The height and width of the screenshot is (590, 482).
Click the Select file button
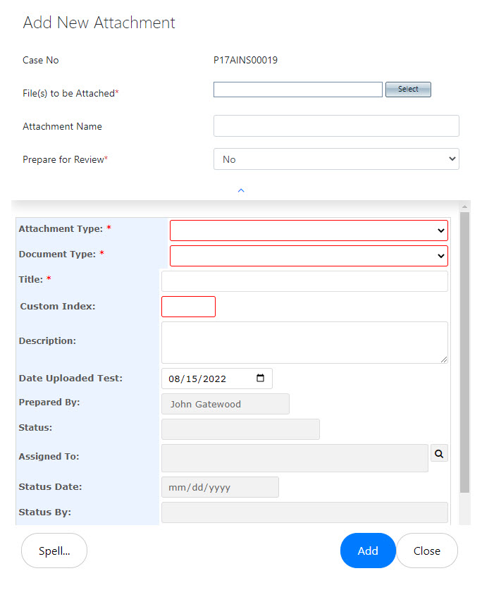coord(408,90)
